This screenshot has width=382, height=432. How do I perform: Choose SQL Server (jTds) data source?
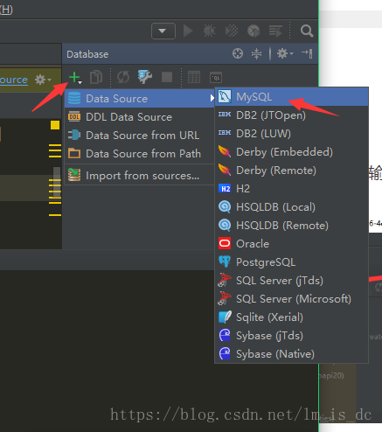[292, 281]
